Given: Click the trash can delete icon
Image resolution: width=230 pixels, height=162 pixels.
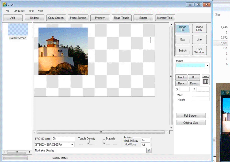Looking at the screenshot, I should click(x=206, y=80).
